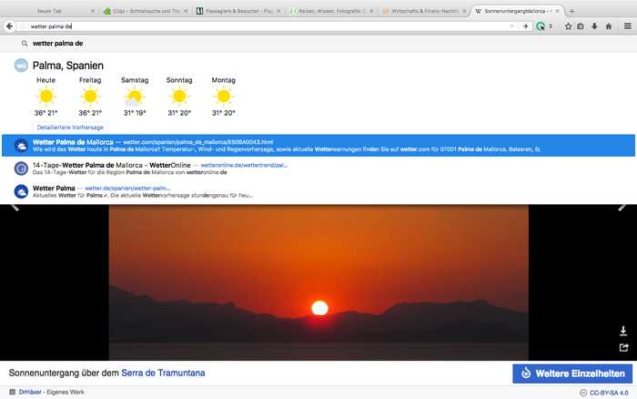This screenshot has width=637, height=399.
Task: Close the SonnenuntergangMallorca tab
Action: (558, 11)
